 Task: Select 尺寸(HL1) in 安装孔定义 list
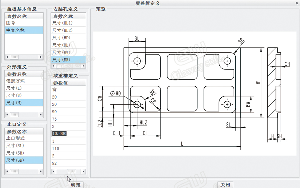(69, 23)
